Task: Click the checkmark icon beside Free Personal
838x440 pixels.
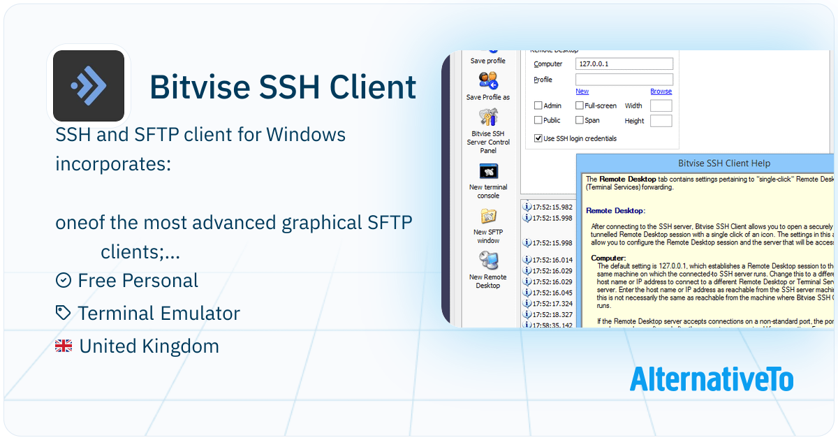Action: 63,280
